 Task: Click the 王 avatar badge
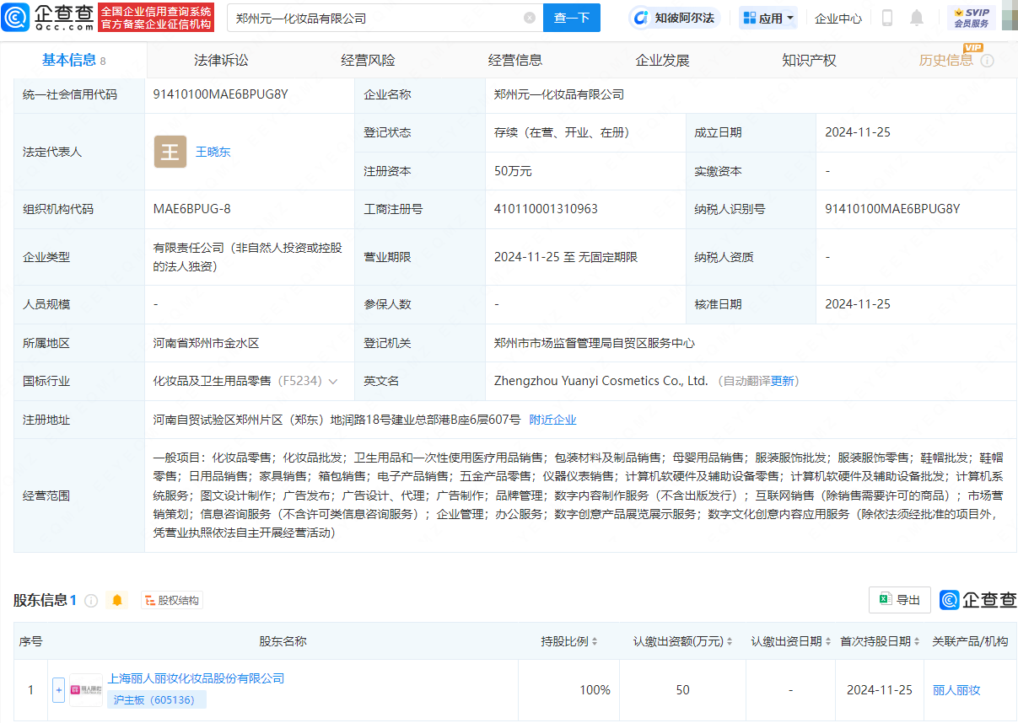[x=170, y=152]
